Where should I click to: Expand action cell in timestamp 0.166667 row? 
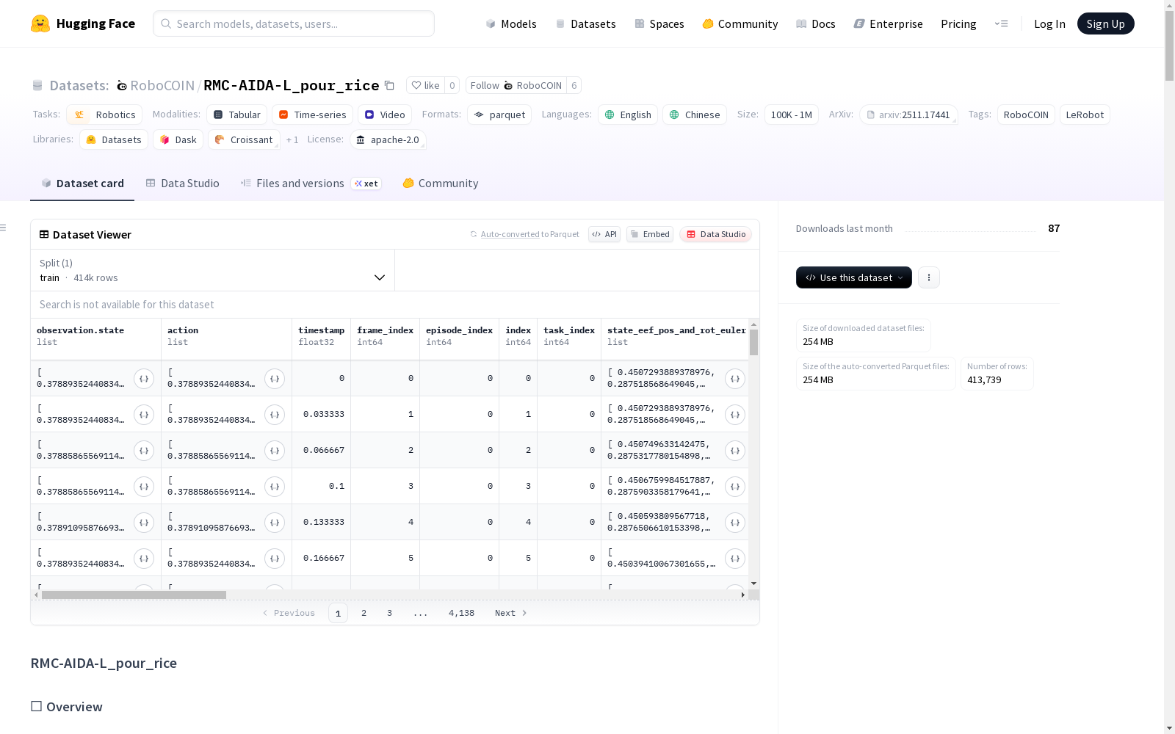275,559
